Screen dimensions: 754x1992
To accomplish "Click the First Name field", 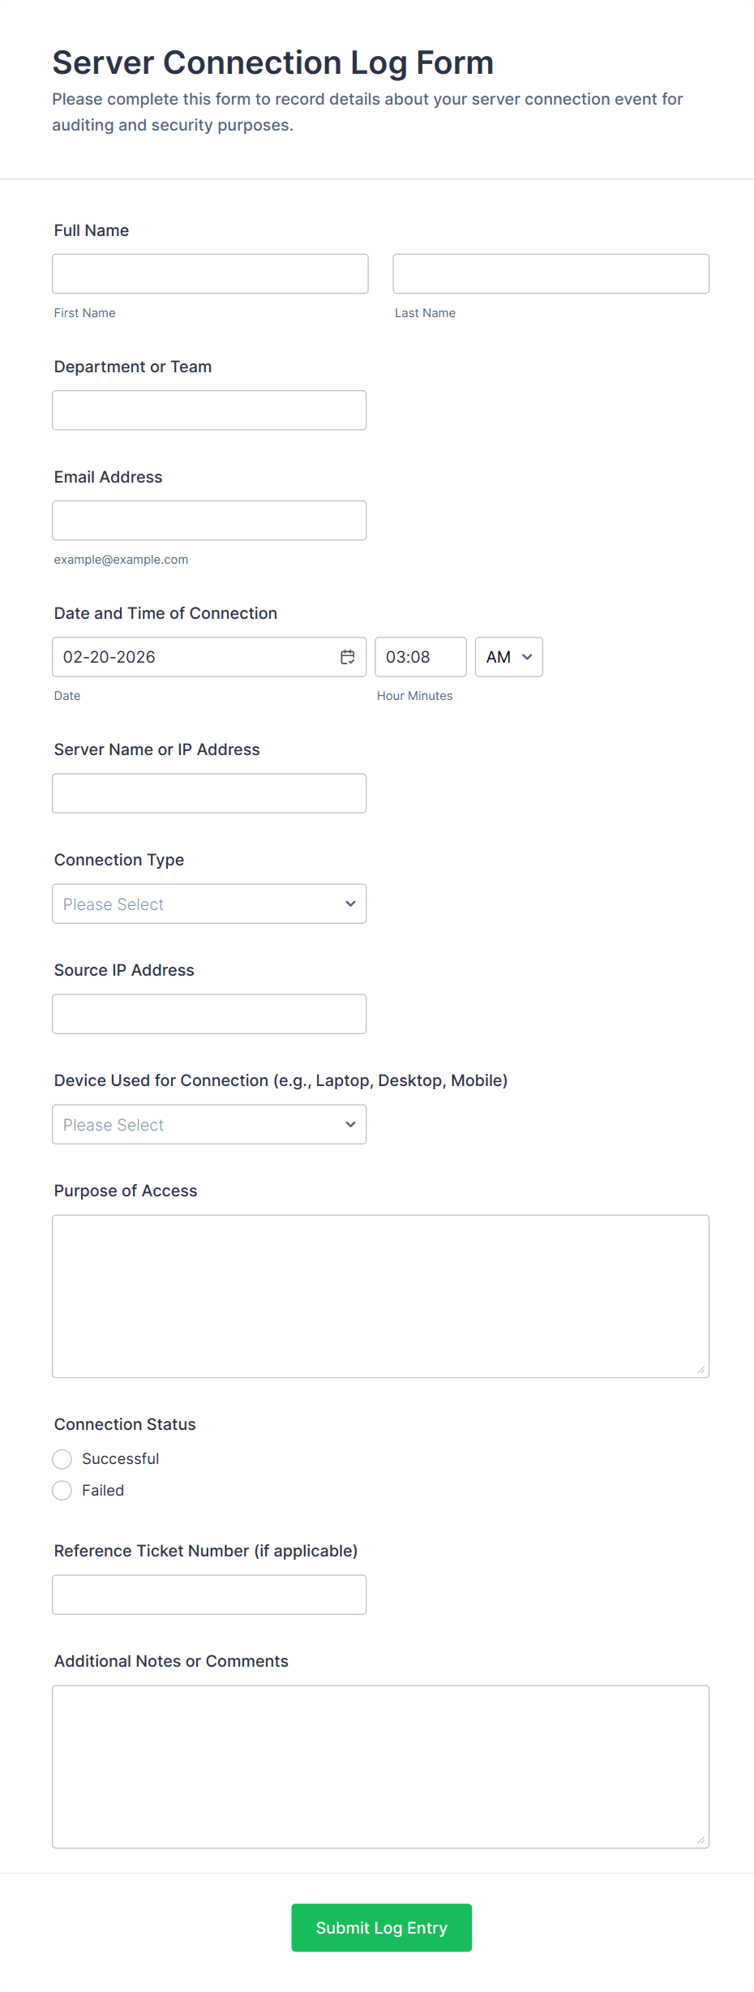I will [x=210, y=274].
